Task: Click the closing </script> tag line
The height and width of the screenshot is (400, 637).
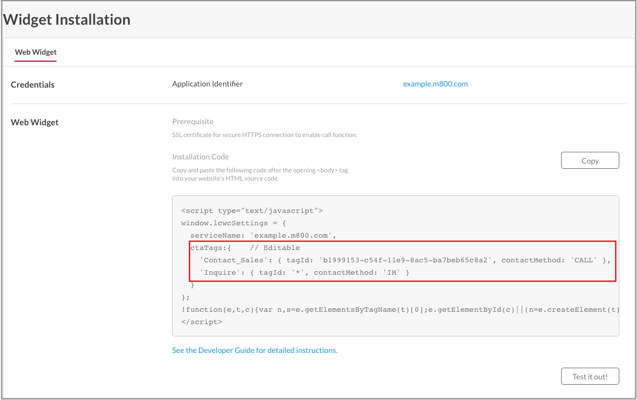Action: tap(201, 322)
